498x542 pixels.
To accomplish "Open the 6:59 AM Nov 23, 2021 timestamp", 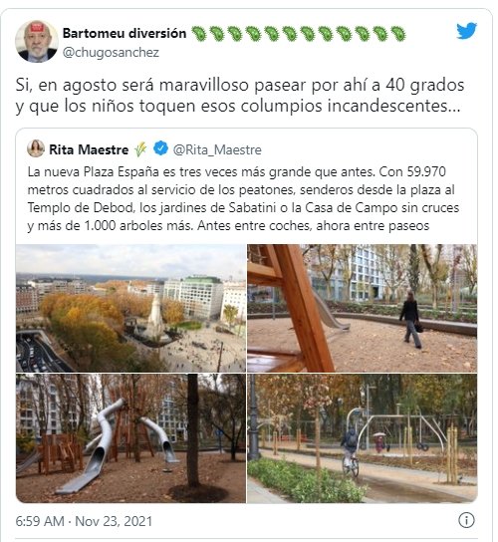I will tap(84, 521).
